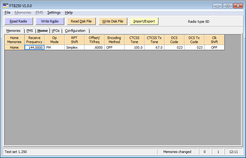This screenshot has height=158, width=246.
Task: Toggle the Clk Shift OFF cell
Action: pyautogui.click(x=214, y=47)
